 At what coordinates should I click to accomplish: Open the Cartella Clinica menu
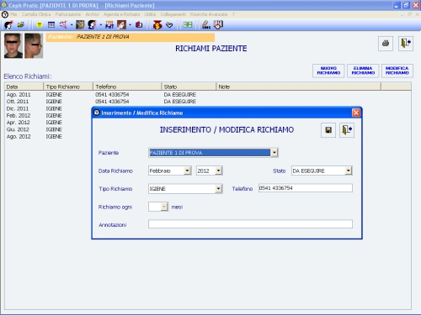[36, 14]
